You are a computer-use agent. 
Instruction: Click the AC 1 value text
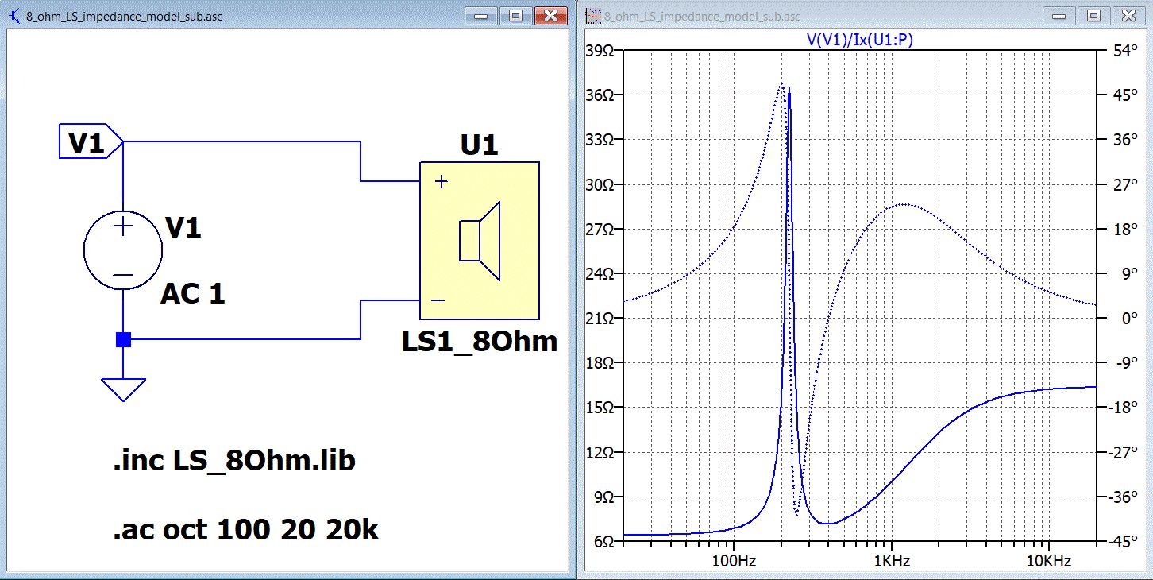click(193, 294)
